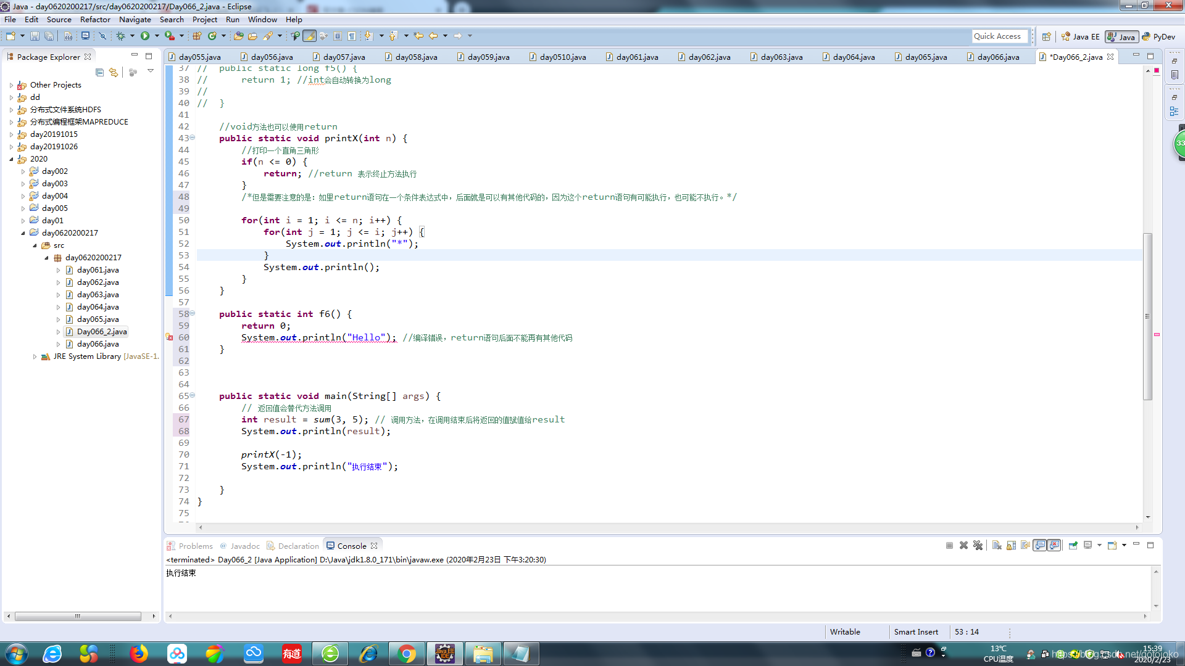Toggle Show Console on Standard Out change
The width and height of the screenshot is (1185, 666).
(x=1040, y=545)
